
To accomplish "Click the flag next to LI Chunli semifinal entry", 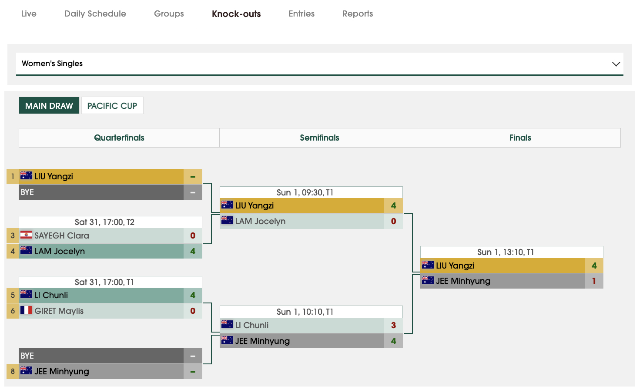I will pos(227,325).
